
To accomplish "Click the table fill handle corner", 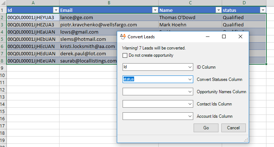I will point(266,64).
